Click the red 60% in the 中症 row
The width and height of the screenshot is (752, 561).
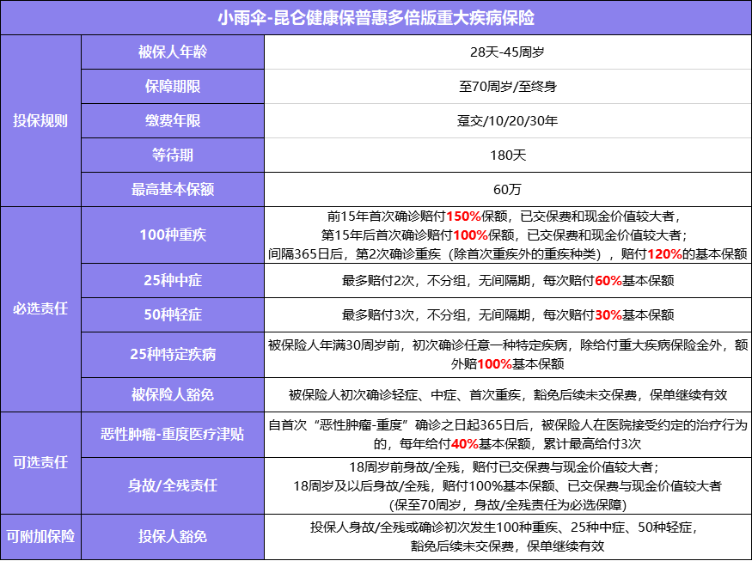[608, 280]
